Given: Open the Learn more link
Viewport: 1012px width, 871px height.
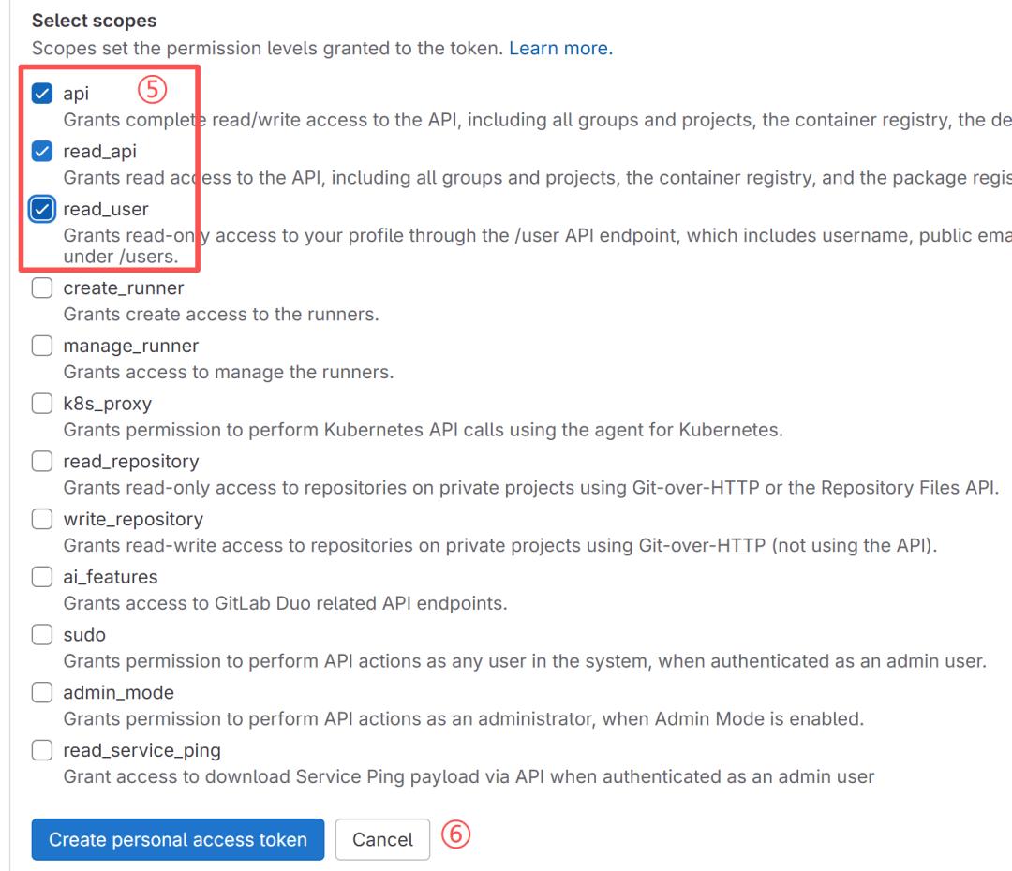Looking at the screenshot, I should tap(560, 48).
